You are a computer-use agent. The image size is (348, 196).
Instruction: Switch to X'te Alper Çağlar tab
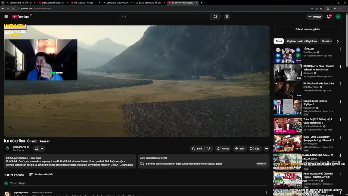tap(118, 3)
